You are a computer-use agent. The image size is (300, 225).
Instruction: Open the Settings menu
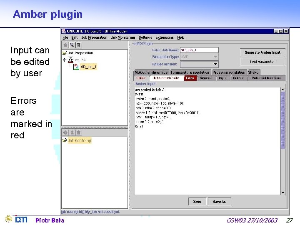(145, 37)
